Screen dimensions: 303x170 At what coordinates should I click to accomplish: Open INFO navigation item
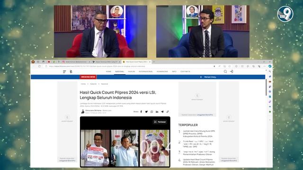(x=174, y=71)
